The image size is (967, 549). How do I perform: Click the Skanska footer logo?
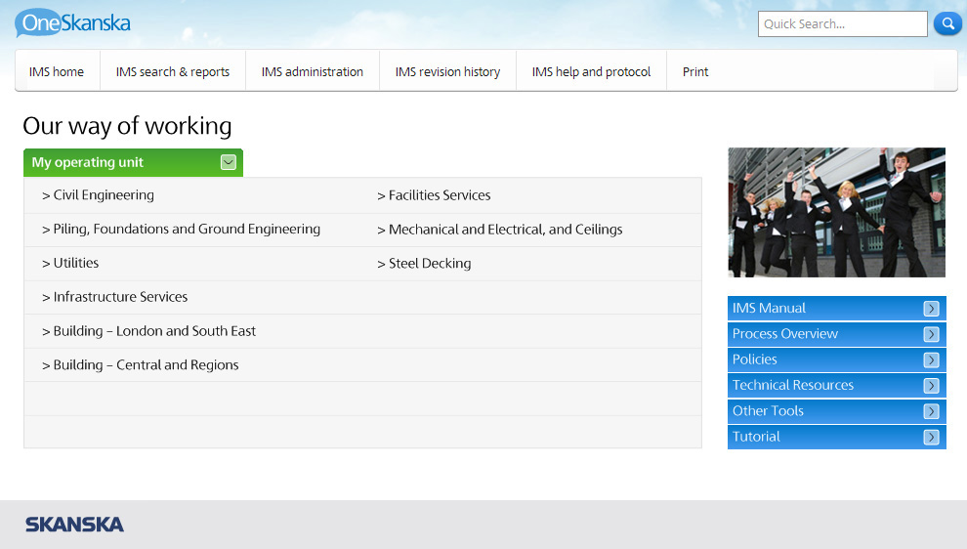[74, 525]
